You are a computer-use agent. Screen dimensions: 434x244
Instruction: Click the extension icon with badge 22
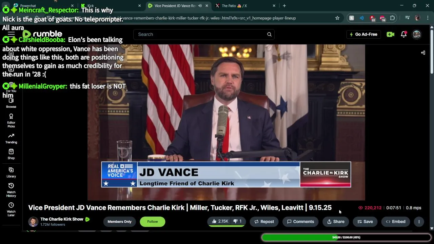coord(373,18)
